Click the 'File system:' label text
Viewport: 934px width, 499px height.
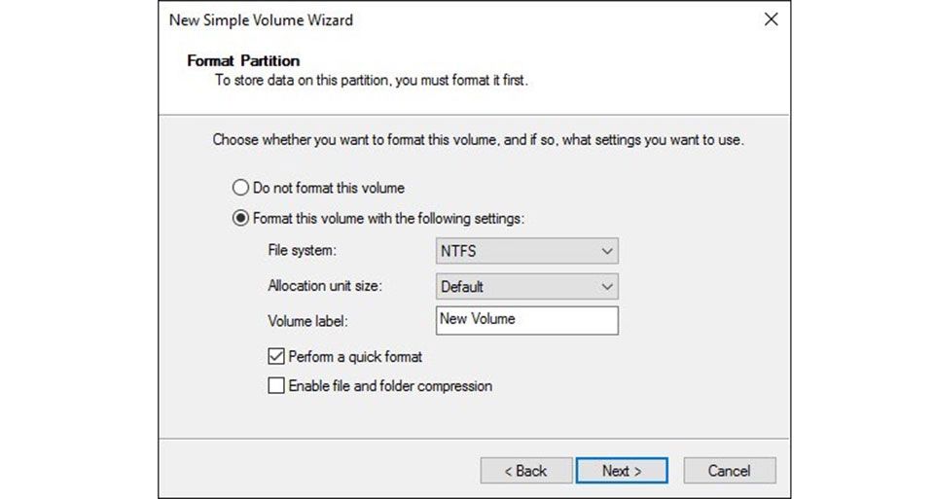(x=302, y=251)
